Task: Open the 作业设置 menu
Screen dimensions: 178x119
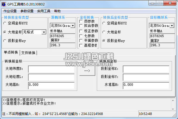Action: 10,11
